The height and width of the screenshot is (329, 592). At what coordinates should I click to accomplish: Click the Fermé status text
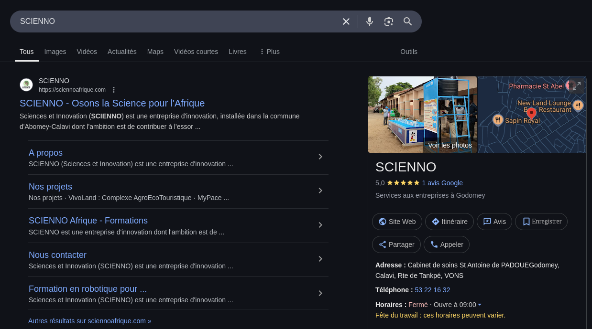point(418,305)
